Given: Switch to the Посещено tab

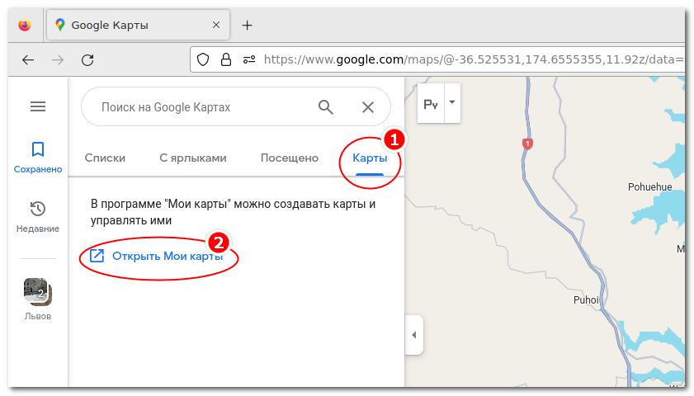Looking at the screenshot, I should (290, 158).
